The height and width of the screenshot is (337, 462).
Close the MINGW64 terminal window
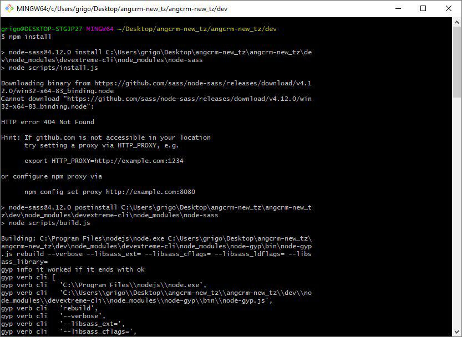point(449,8)
